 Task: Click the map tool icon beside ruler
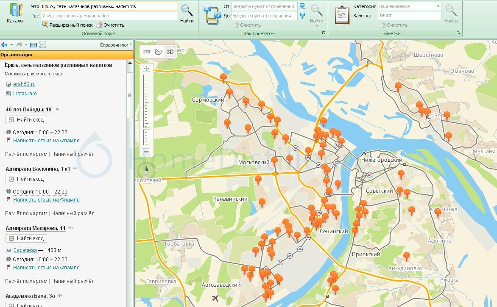click(158, 52)
